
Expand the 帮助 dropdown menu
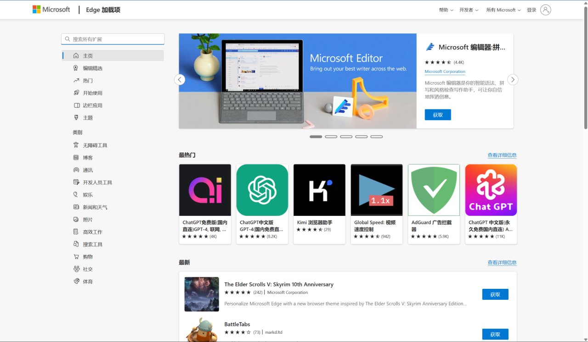[446, 10]
